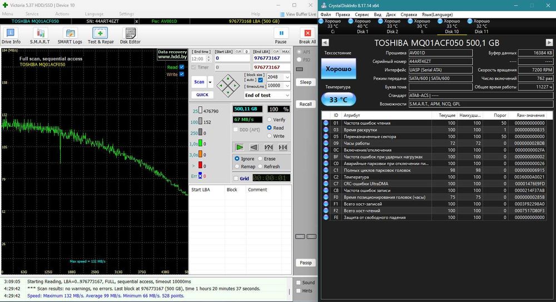
Task: Open the Сервис menu in CrystalDiskInfo
Action: pos(361,14)
